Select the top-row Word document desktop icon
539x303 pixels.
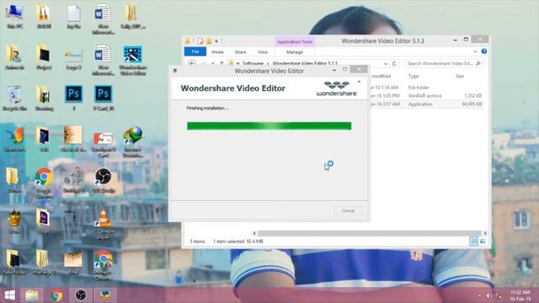103,19
